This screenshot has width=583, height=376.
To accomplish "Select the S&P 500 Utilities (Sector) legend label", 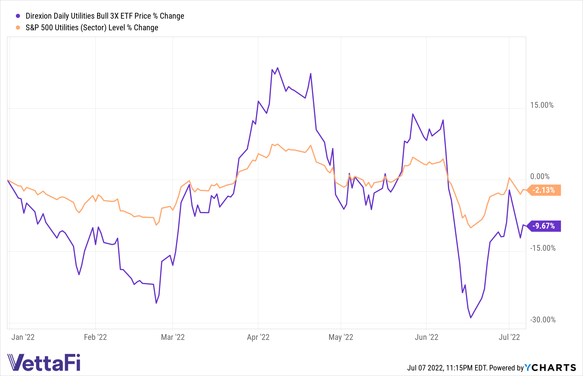I will coord(92,28).
